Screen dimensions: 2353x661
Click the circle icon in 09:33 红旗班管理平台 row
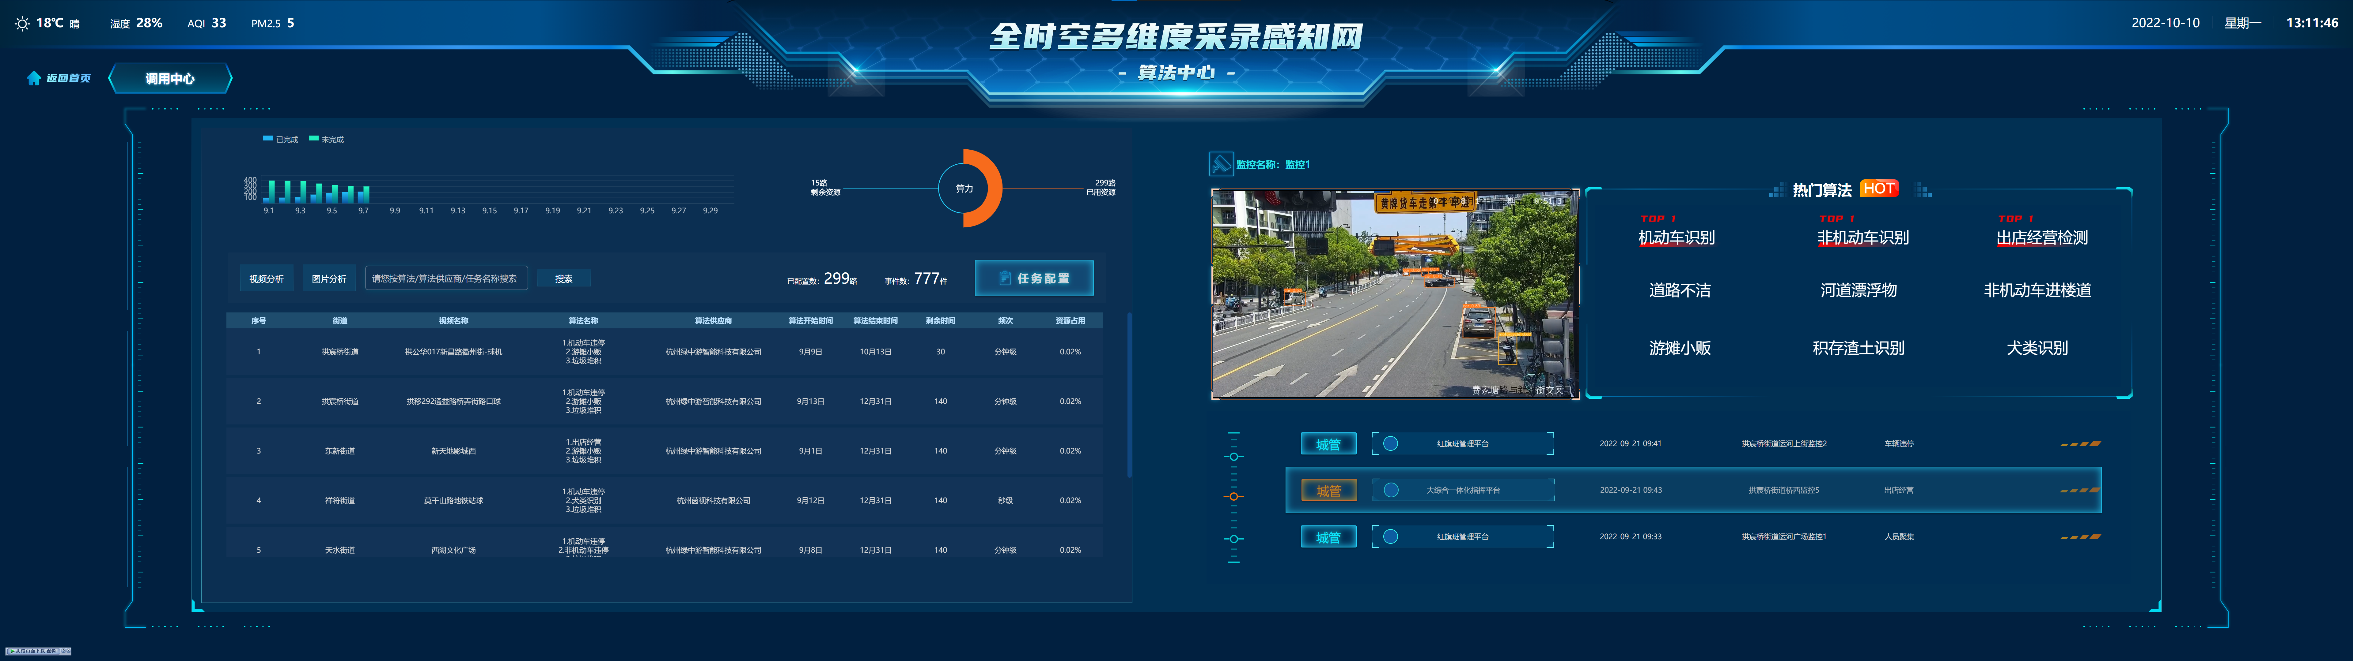[1390, 537]
